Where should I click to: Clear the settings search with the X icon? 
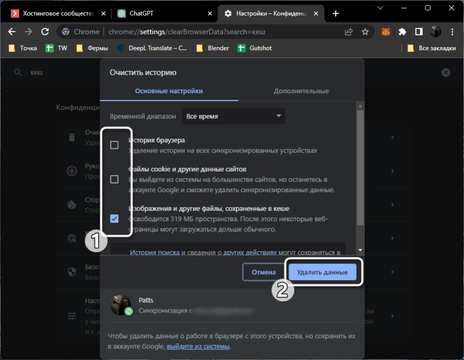click(446, 73)
